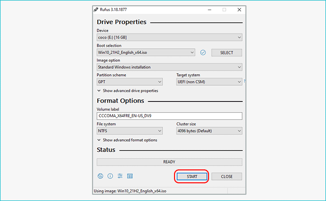326x201 pixels.
Task: Open the Target system UEFI dropdown
Action: (210, 82)
